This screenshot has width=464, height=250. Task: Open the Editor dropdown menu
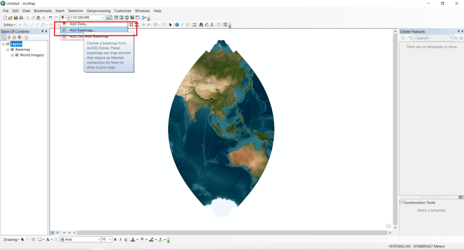click(x=10, y=25)
